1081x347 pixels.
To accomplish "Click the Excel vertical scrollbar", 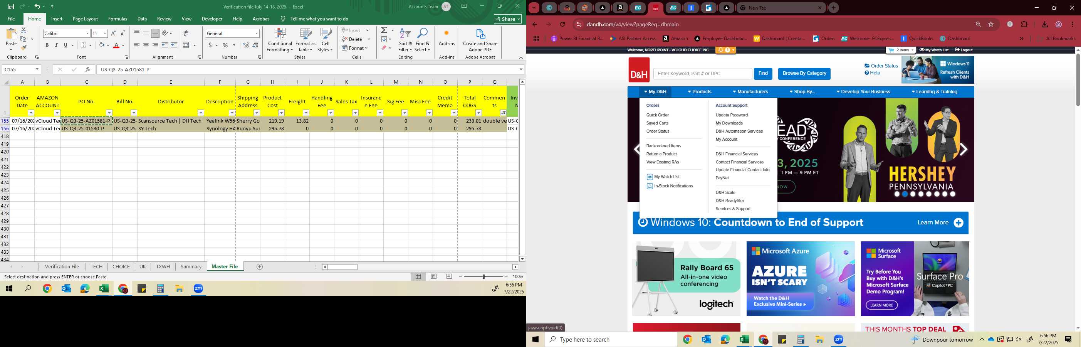I will [522, 170].
